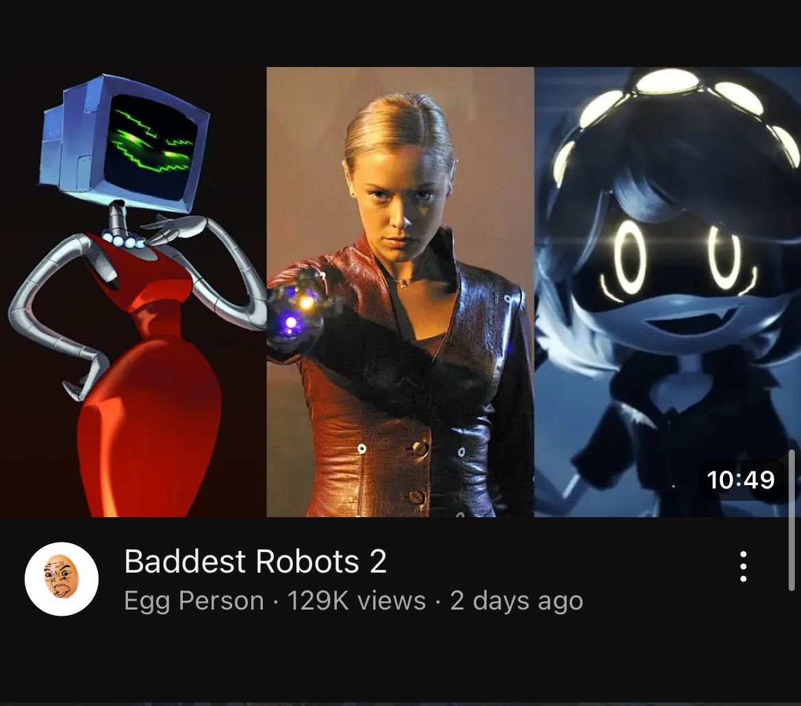
Task: Click the pearl necklace on the robot
Action: tap(124, 240)
